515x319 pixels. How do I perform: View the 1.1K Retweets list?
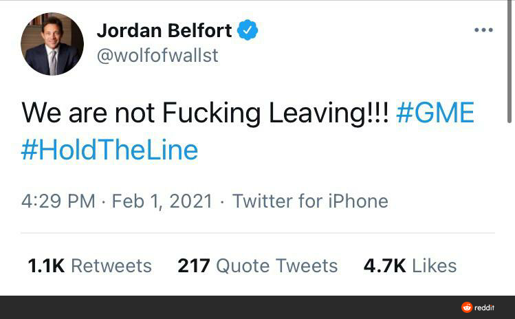(x=89, y=265)
